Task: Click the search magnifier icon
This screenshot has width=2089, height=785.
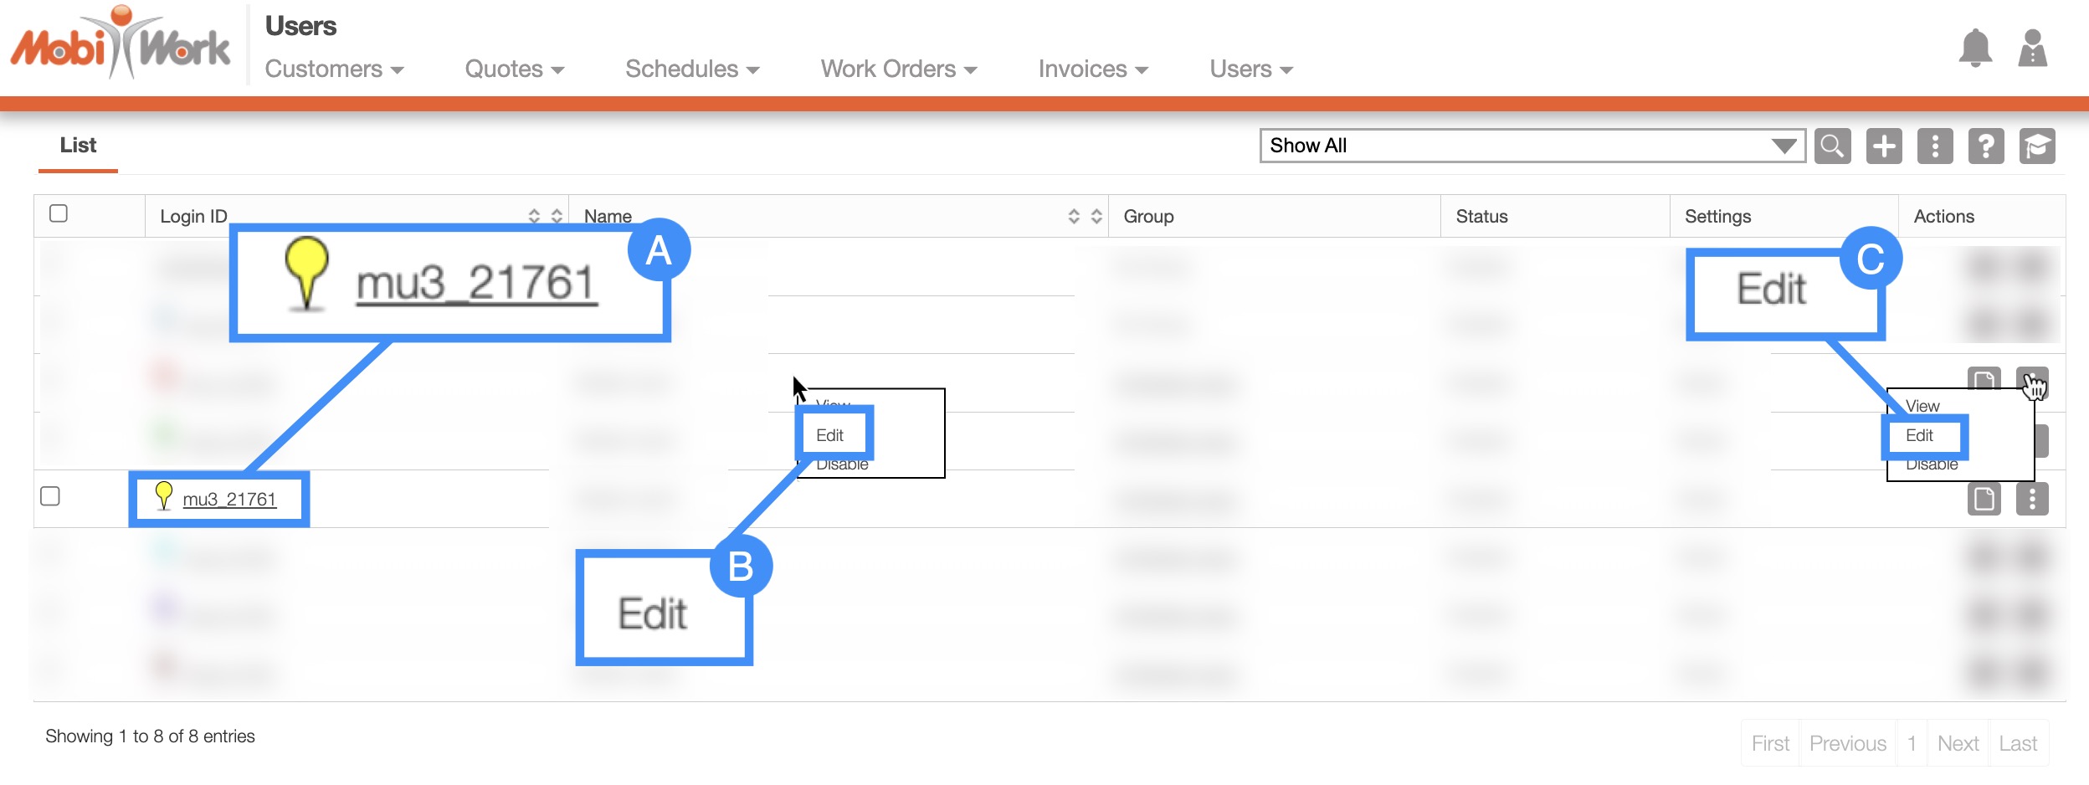Action: 1832,146
